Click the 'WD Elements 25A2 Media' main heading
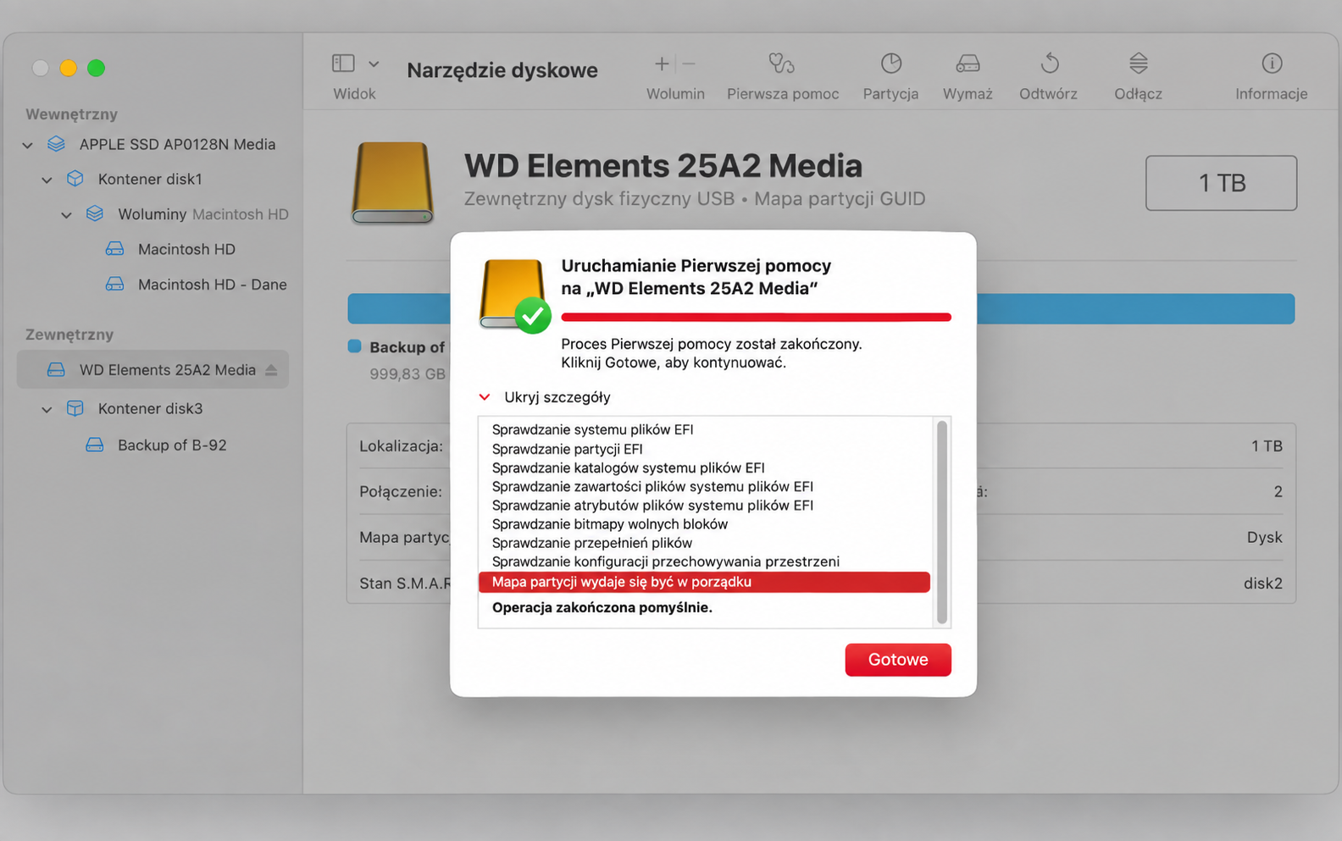1342x841 pixels. tap(663, 166)
